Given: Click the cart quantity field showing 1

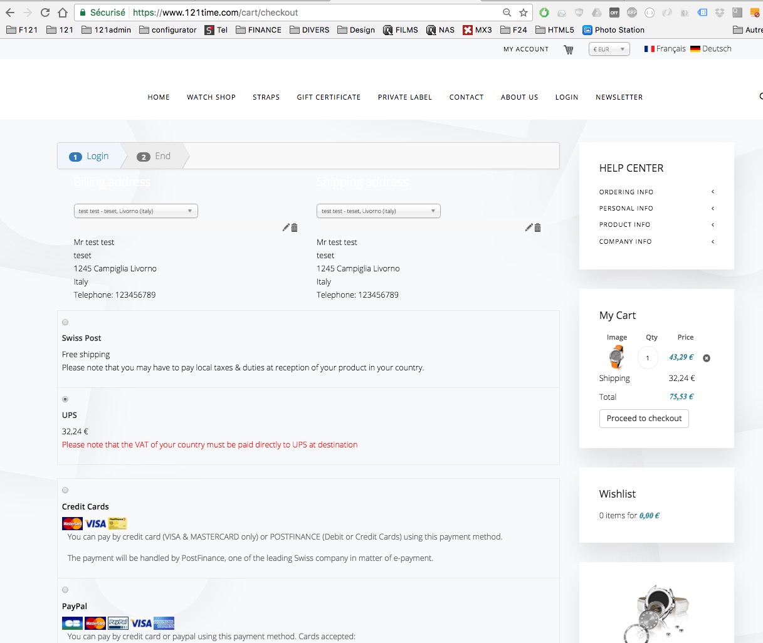Looking at the screenshot, I should click(648, 358).
